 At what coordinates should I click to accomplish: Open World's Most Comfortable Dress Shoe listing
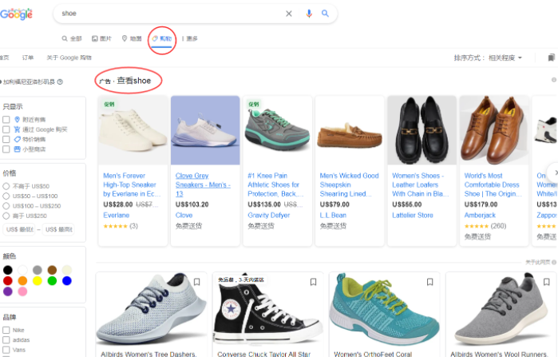[x=493, y=184]
